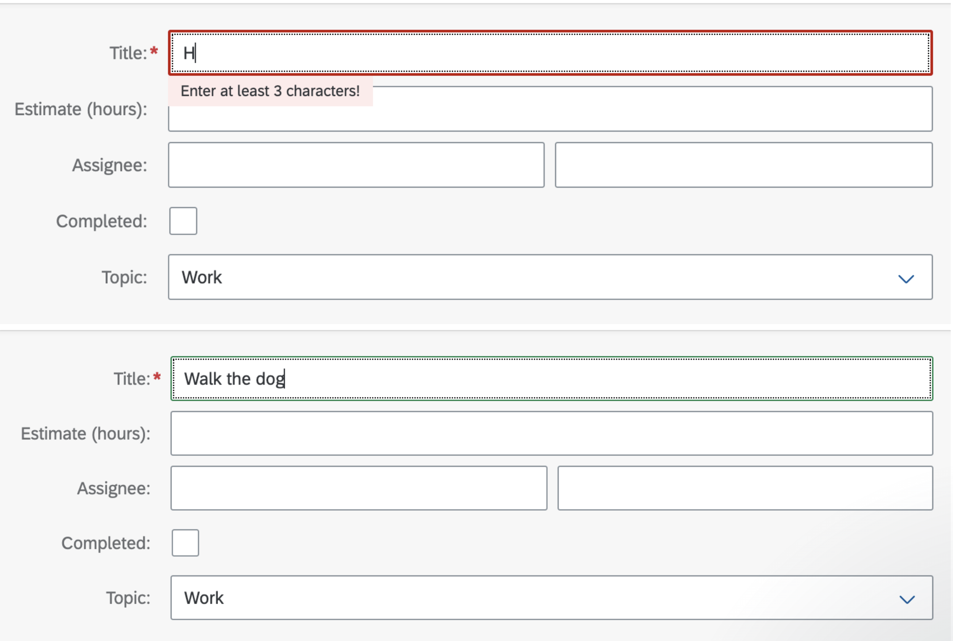Click second Assignee box in "Walk the dog" form
This screenshot has height=641, width=953.
tap(745, 488)
